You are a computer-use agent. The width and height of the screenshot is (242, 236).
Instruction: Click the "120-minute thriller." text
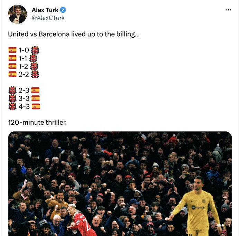pyautogui.click(x=37, y=122)
